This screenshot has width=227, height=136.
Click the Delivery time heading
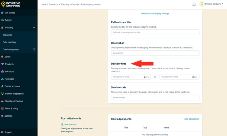(x=119, y=64)
